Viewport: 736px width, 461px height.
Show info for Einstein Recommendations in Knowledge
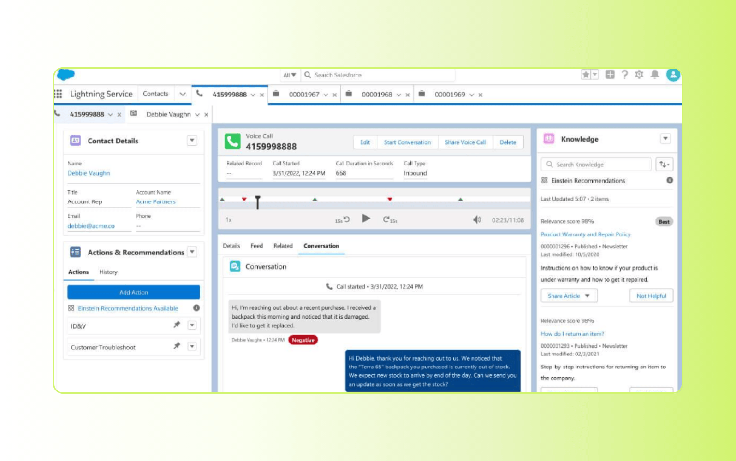coord(670,180)
